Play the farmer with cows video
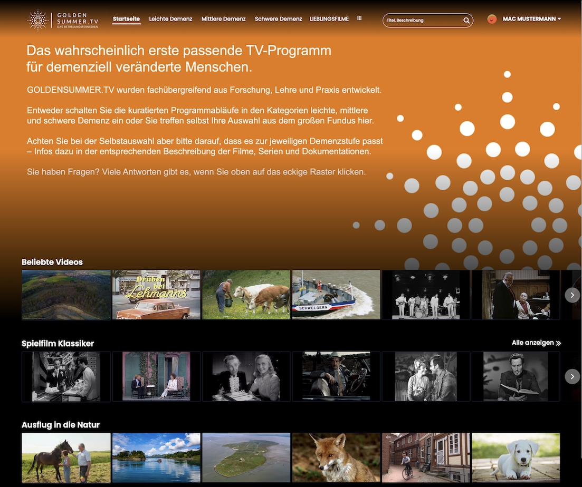This screenshot has width=582, height=487. coord(246,295)
